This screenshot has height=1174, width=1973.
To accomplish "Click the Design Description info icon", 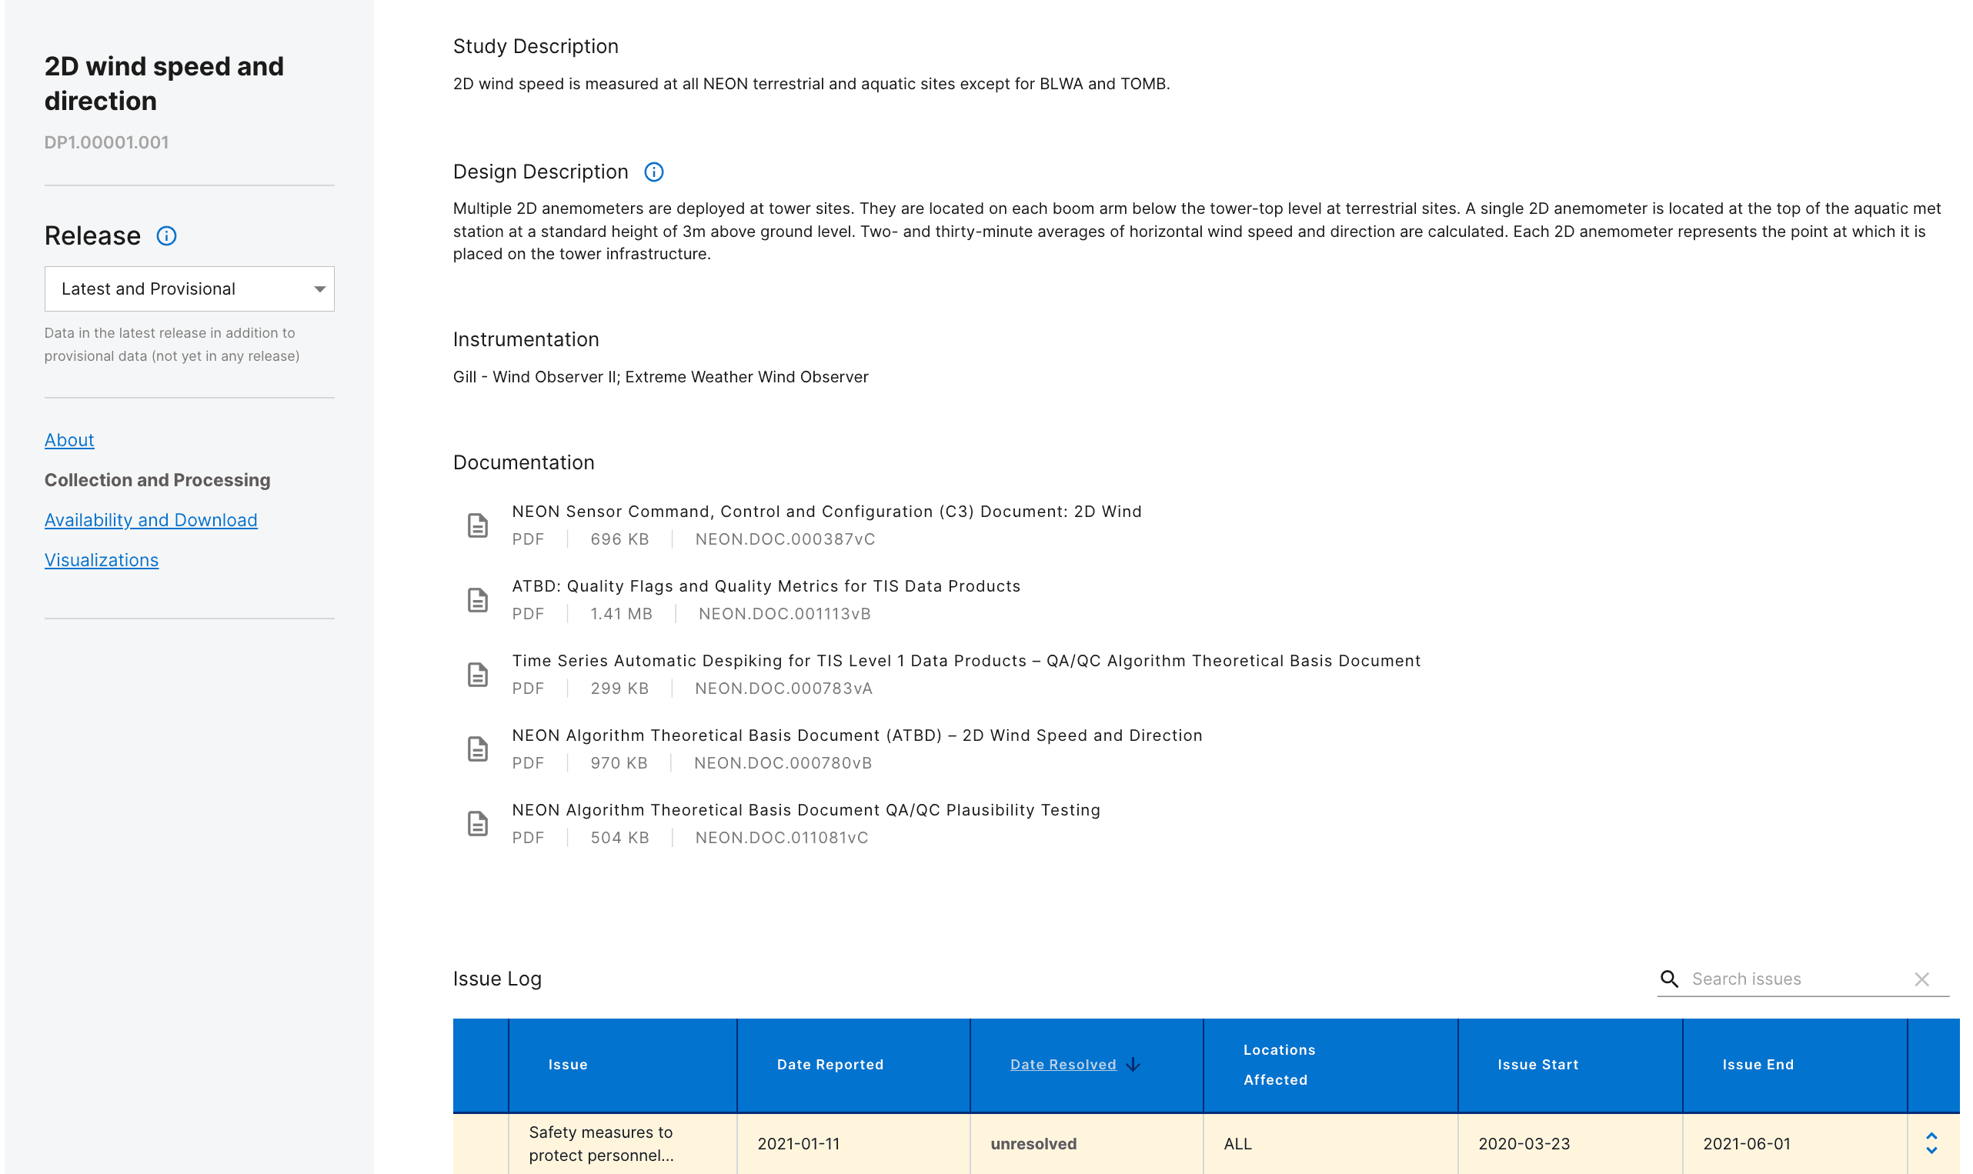I will coord(653,172).
